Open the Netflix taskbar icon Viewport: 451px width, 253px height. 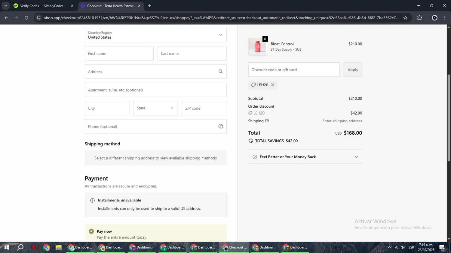pyautogui.click(x=34, y=247)
